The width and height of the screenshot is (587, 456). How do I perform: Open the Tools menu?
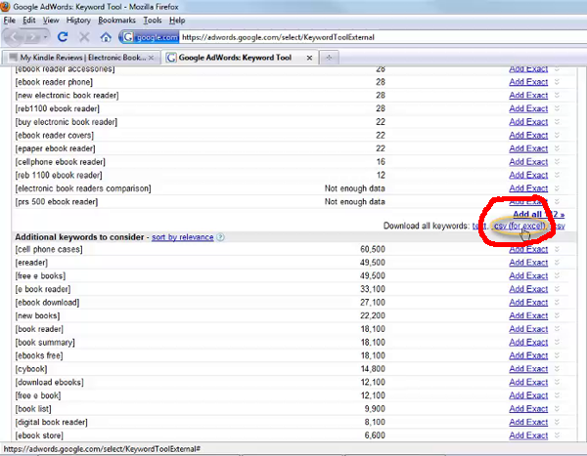coord(152,20)
